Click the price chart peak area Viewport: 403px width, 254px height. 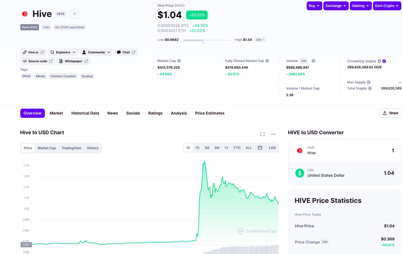tap(205, 162)
